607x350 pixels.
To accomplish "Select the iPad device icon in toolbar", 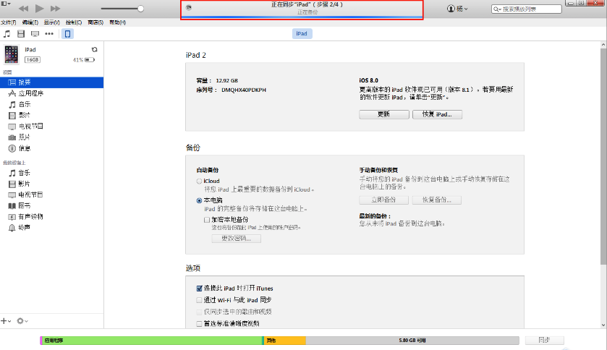I will pyautogui.click(x=67, y=34).
